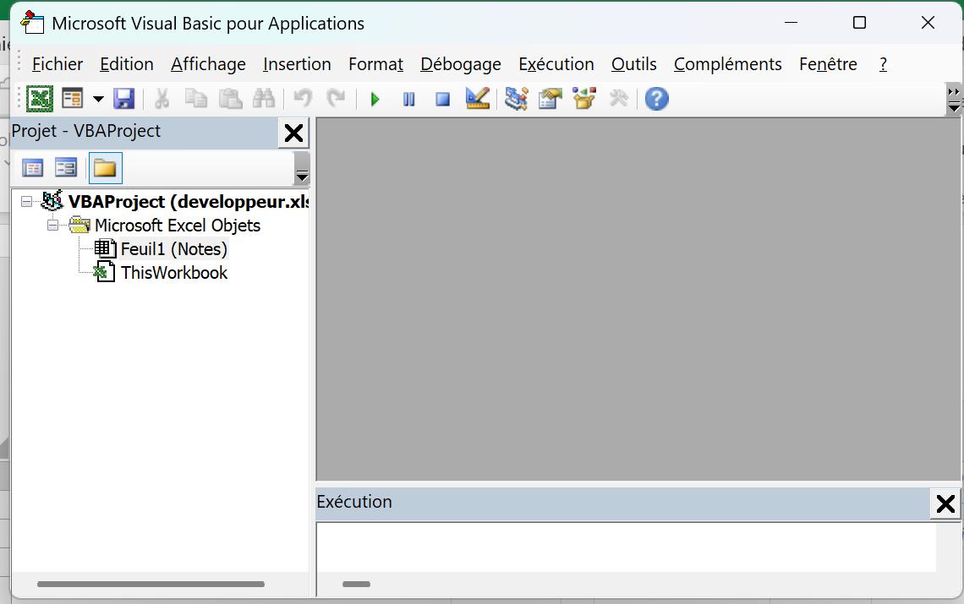964x604 pixels.
Task: Click the Break pause icon
Action: tap(408, 99)
